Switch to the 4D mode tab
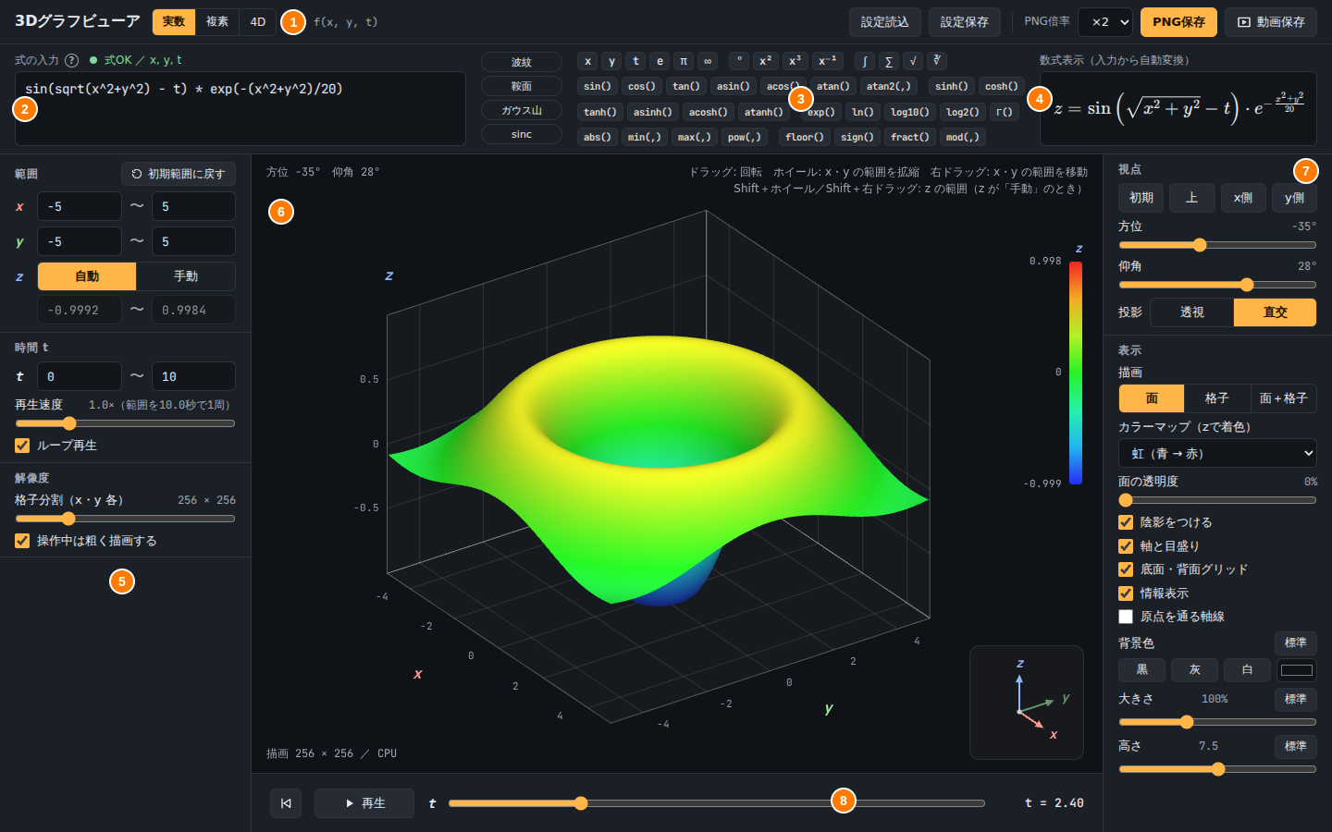 (x=258, y=22)
